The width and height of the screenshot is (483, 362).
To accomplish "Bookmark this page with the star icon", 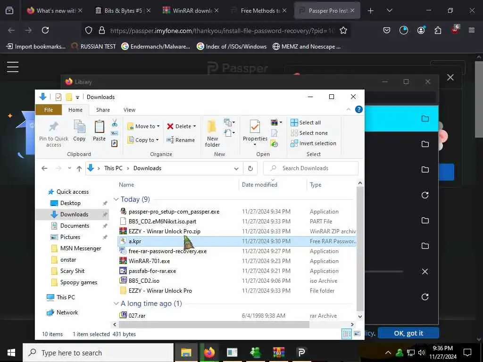I will (343, 30).
